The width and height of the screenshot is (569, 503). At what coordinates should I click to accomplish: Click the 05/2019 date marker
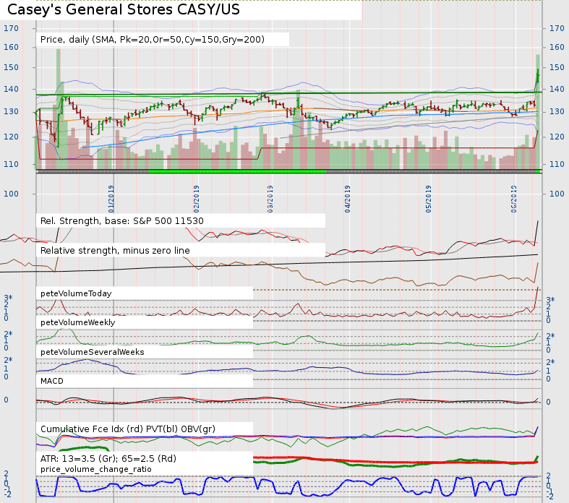coord(428,198)
